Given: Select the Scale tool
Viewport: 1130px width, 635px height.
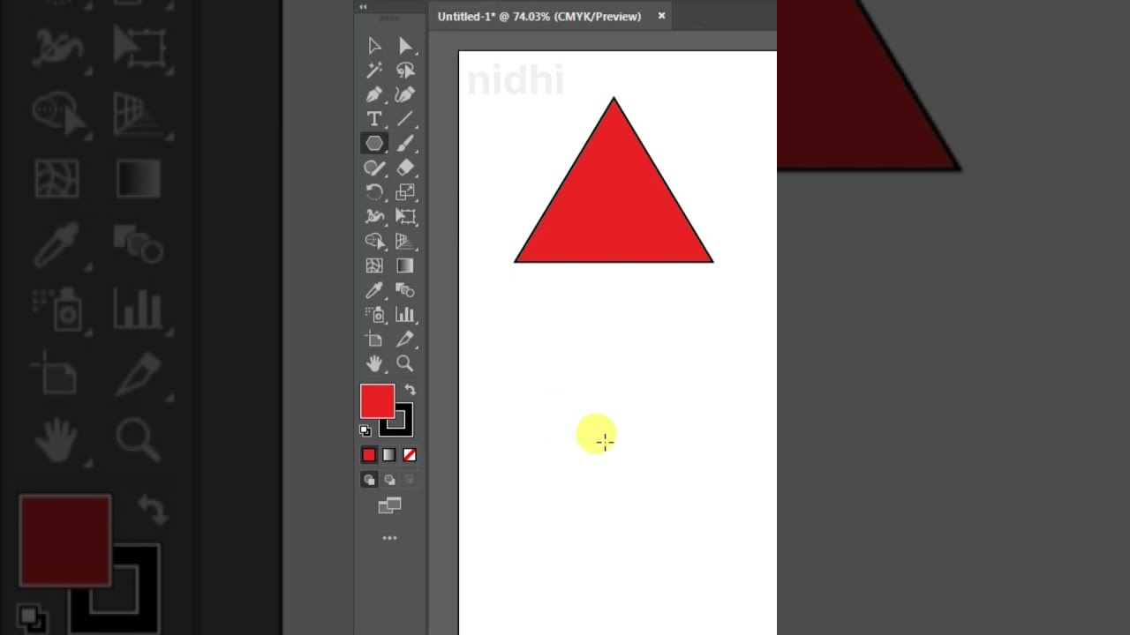Looking at the screenshot, I should tap(405, 192).
